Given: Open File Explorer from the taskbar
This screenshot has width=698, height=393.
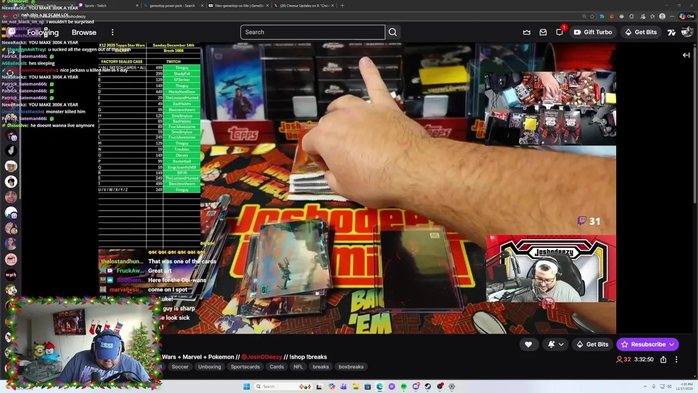Looking at the screenshot, I should [356, 386].
